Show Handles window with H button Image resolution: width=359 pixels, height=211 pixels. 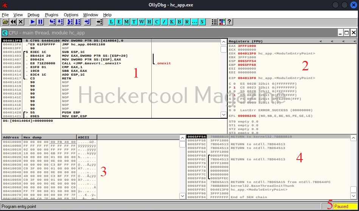[x=149, y=22]
